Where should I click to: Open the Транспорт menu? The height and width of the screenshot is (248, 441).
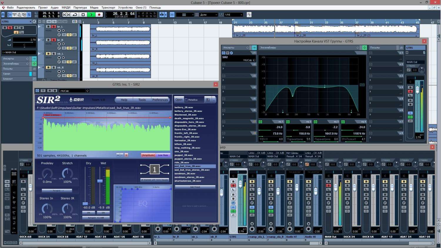[x=108, y=8]
